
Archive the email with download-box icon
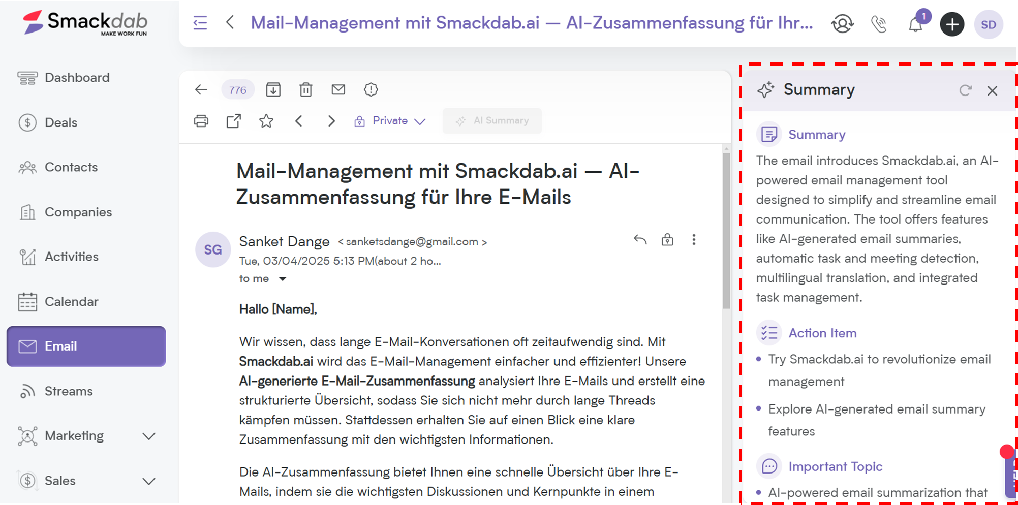[273, 90]
